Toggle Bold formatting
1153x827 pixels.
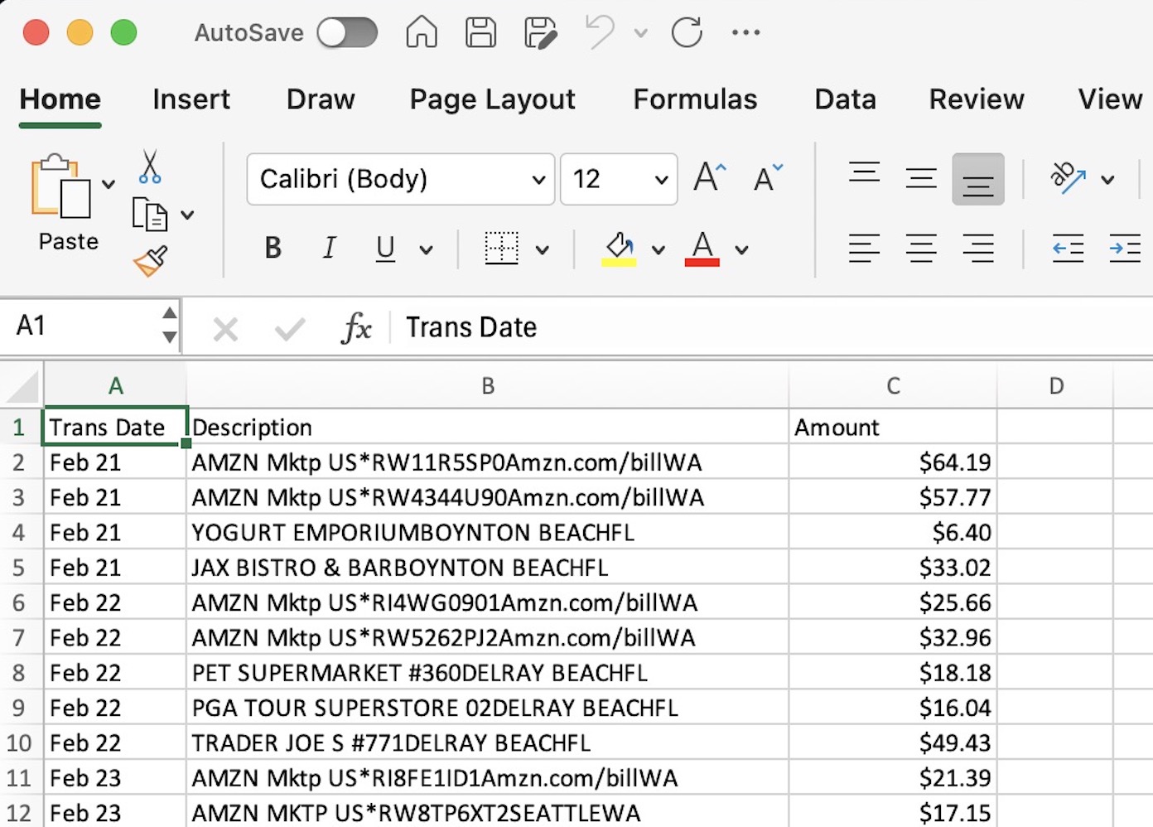point(273,248)
